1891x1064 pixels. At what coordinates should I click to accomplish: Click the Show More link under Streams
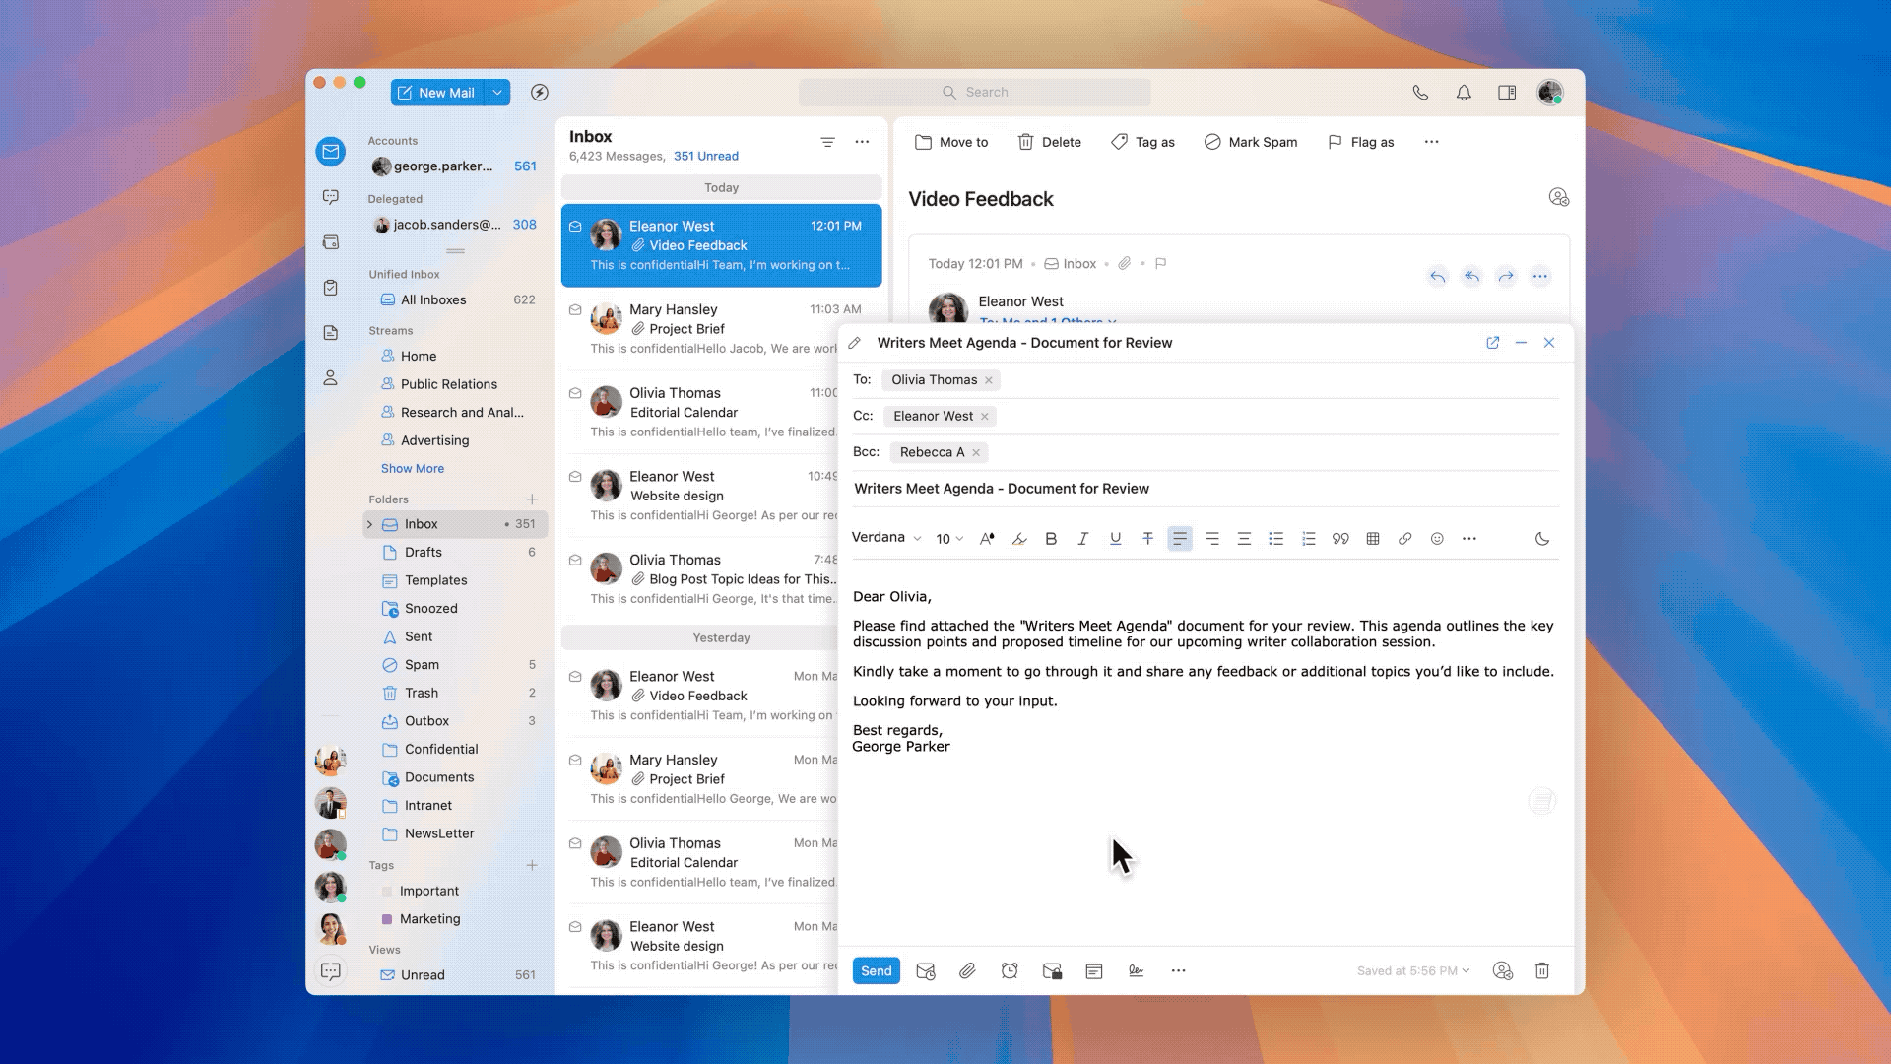(412, 469)
